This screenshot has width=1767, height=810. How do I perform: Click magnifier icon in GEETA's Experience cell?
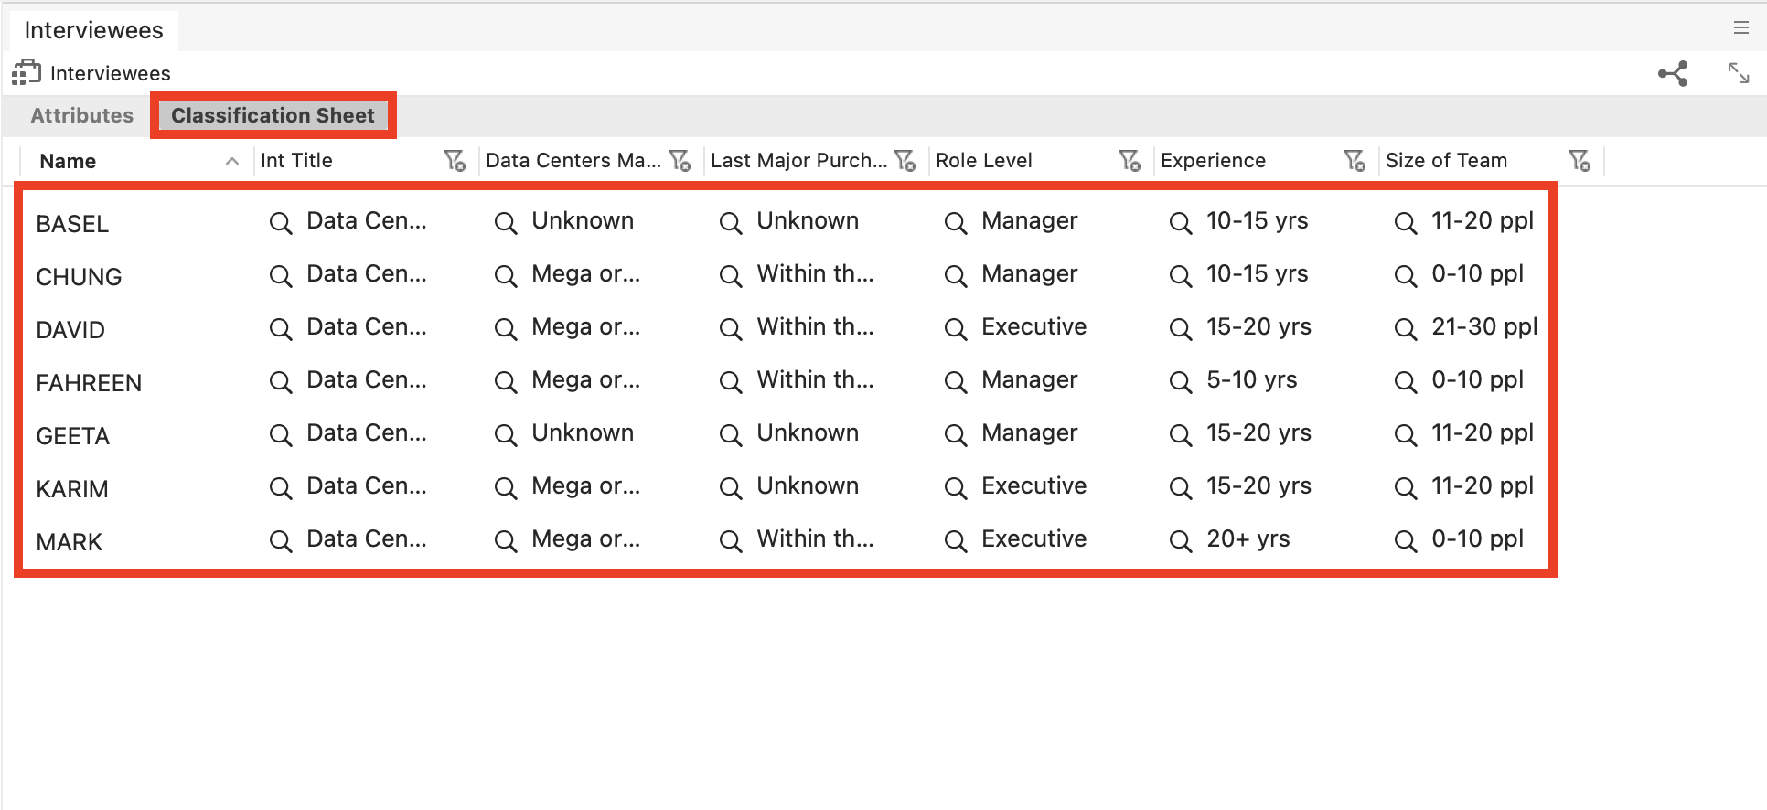1181,435
